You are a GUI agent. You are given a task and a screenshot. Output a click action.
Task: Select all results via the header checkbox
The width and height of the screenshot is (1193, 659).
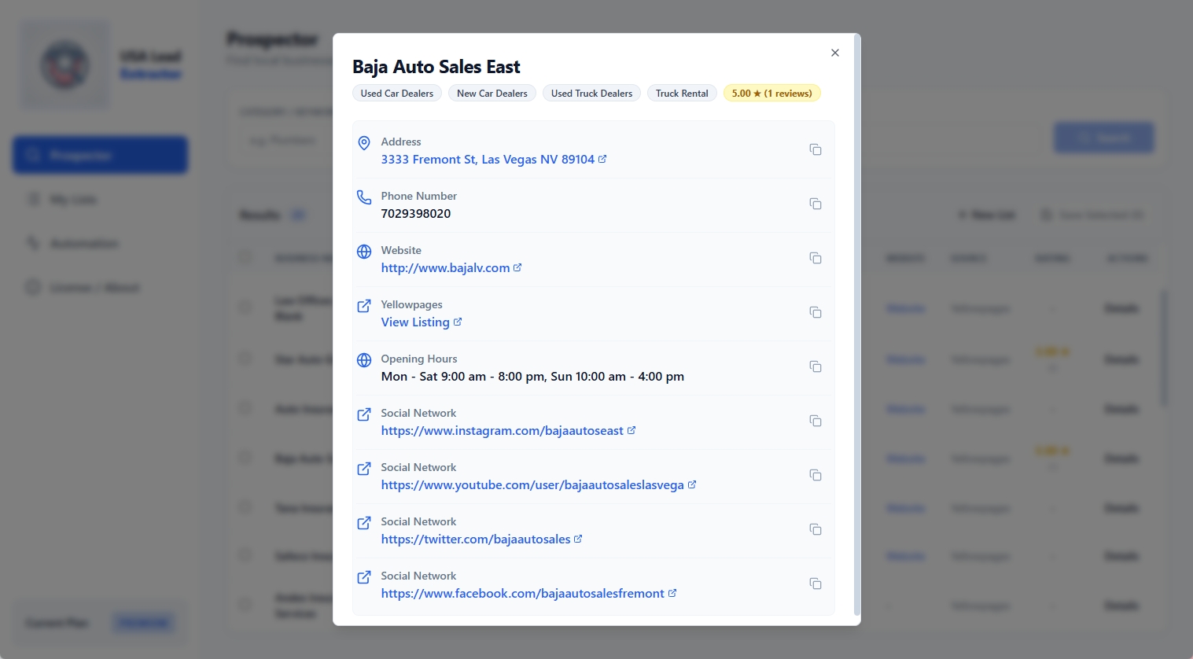click(x=245, y=257)
